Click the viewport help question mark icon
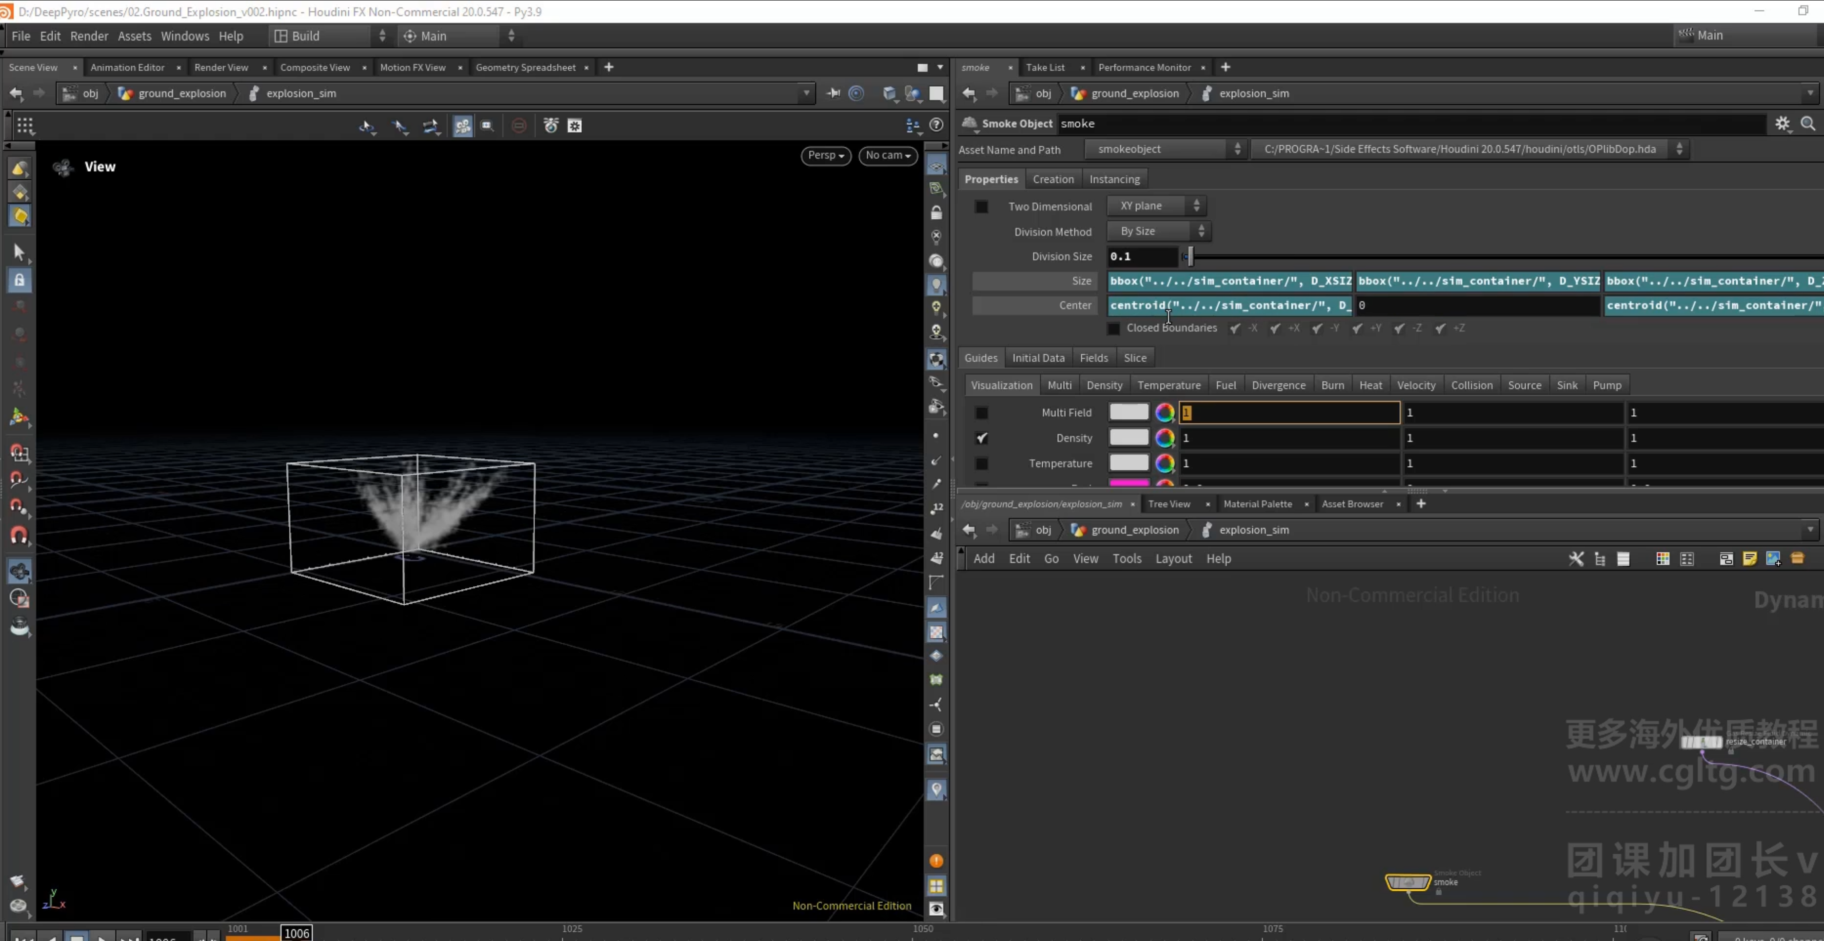Screen dimensions: 1824x941 [936, 125]
